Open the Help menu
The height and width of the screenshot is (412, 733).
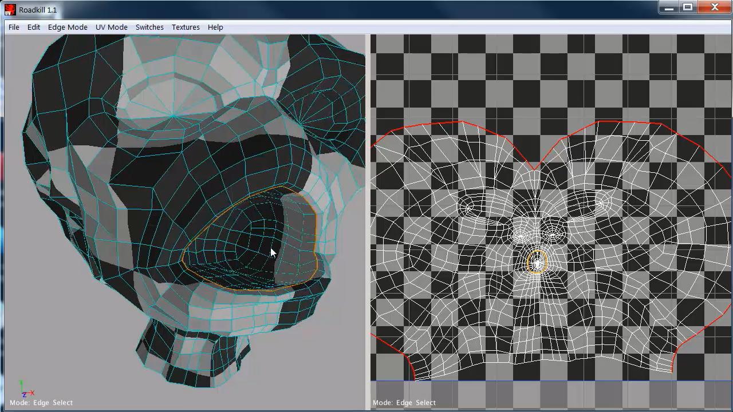click(215, 27)
